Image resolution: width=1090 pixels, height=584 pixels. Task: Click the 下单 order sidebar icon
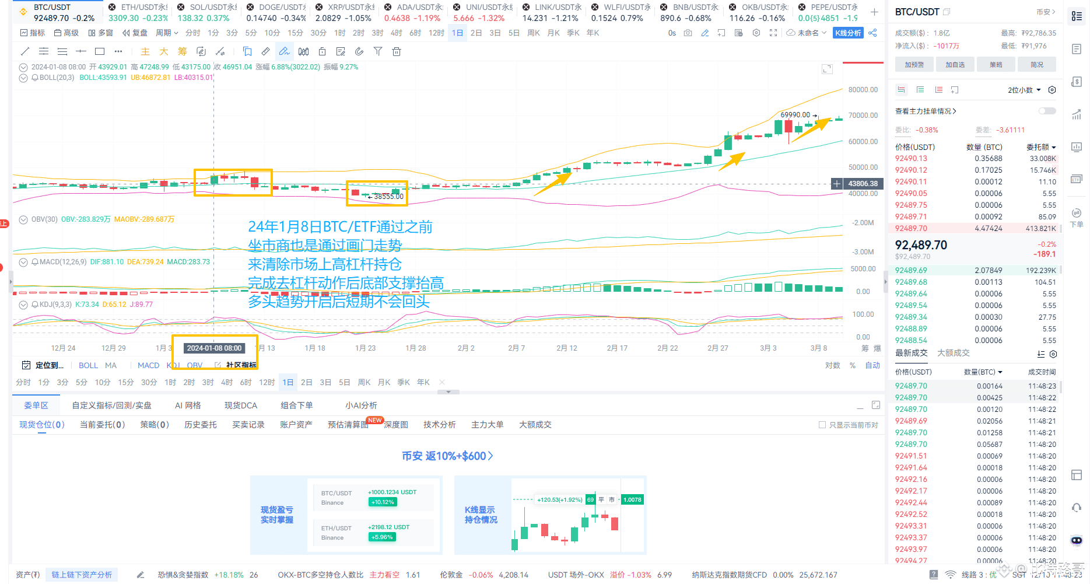pyautogui.click(x=1077, y=217)
